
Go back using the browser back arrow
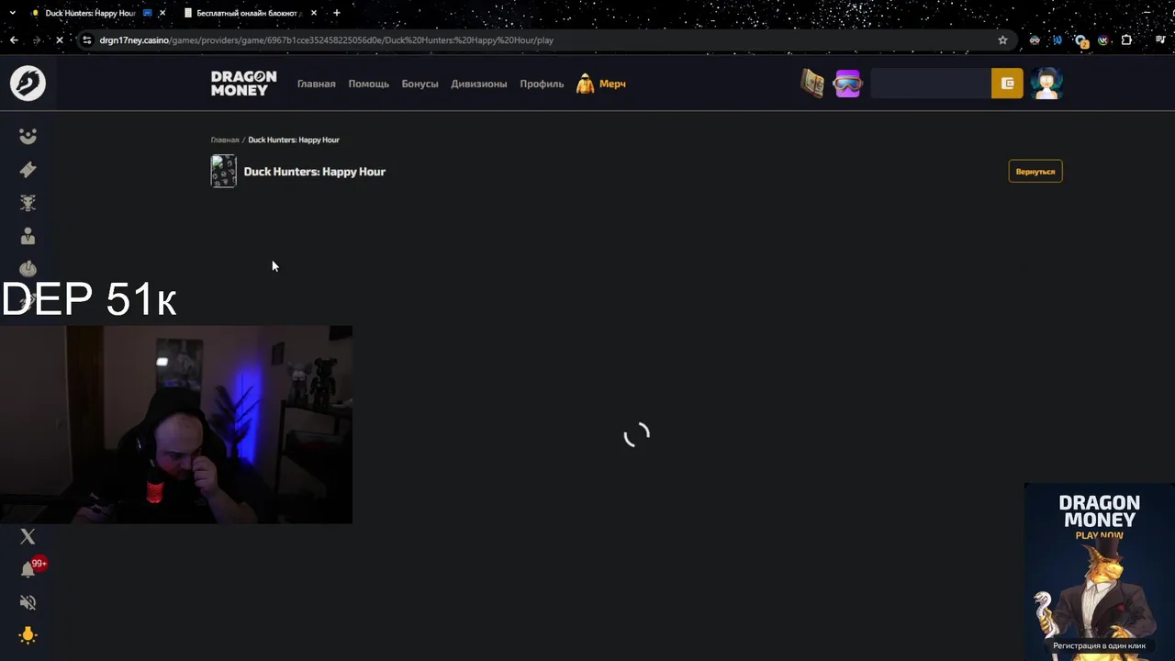(x=14, y=39)
